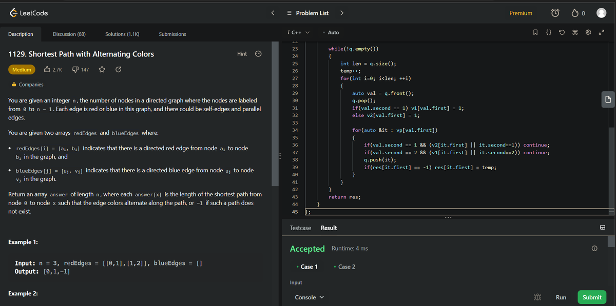Start the session timer
The image size is (616, 306).
tap(555, 13)
